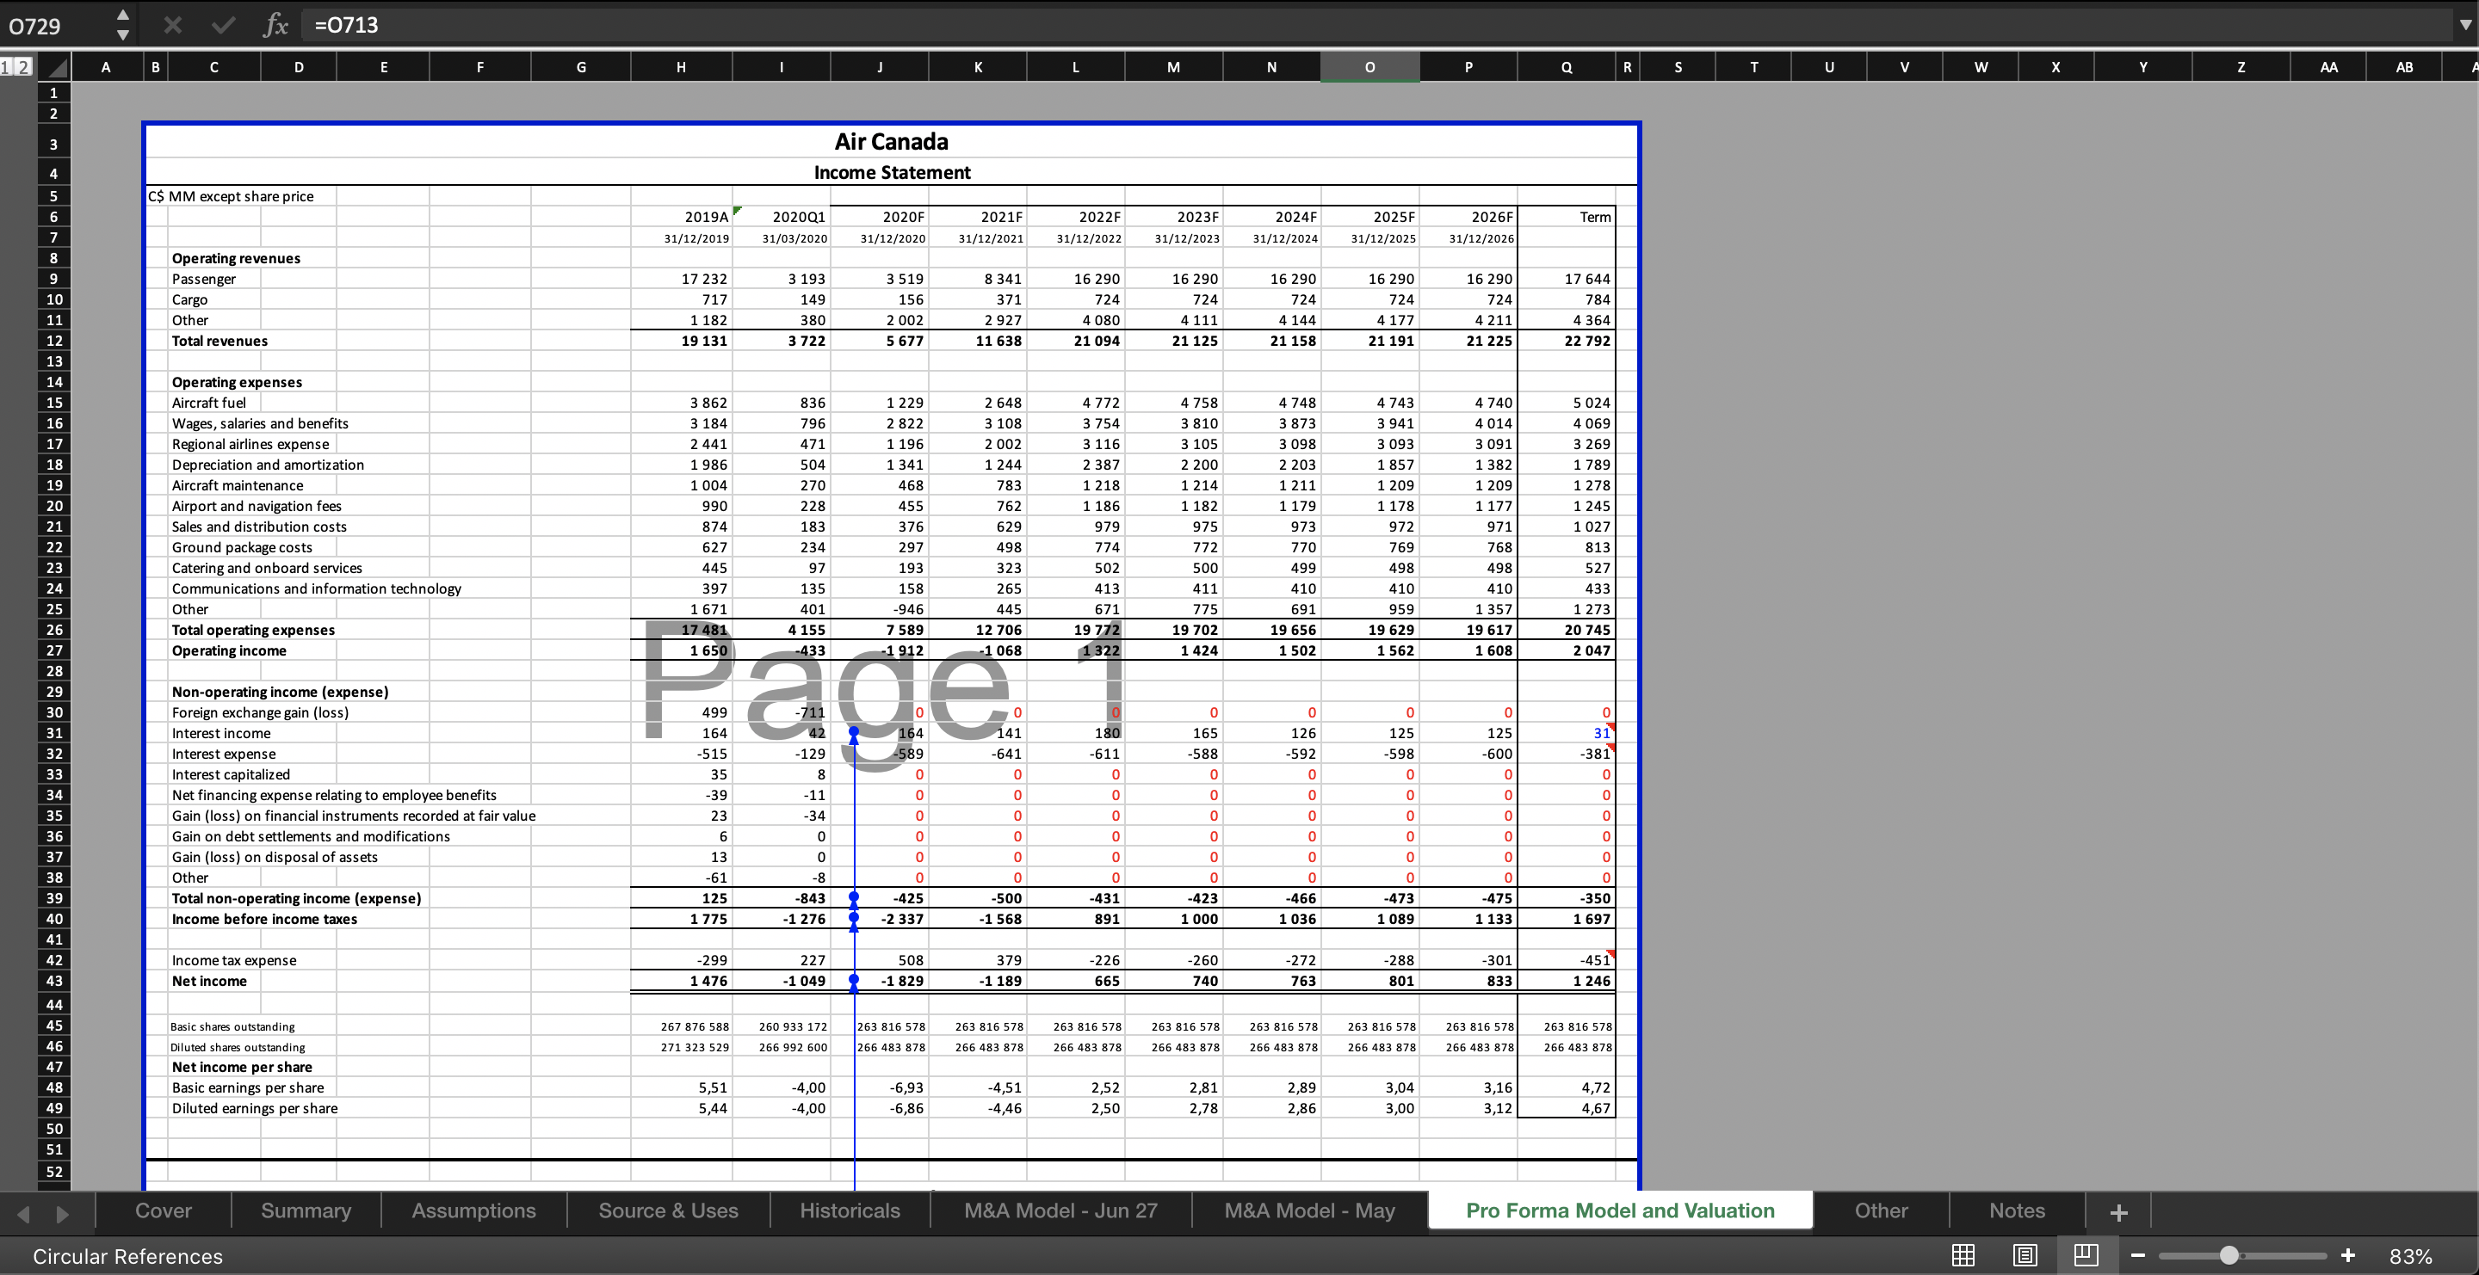Screen dimensions: 2479x1275
Task: Select column H header
Action: point(680,66)
